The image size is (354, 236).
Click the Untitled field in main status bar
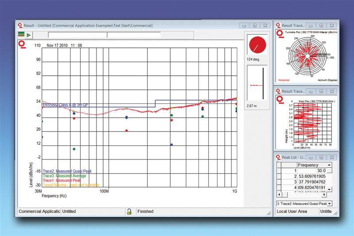point(92,211)
